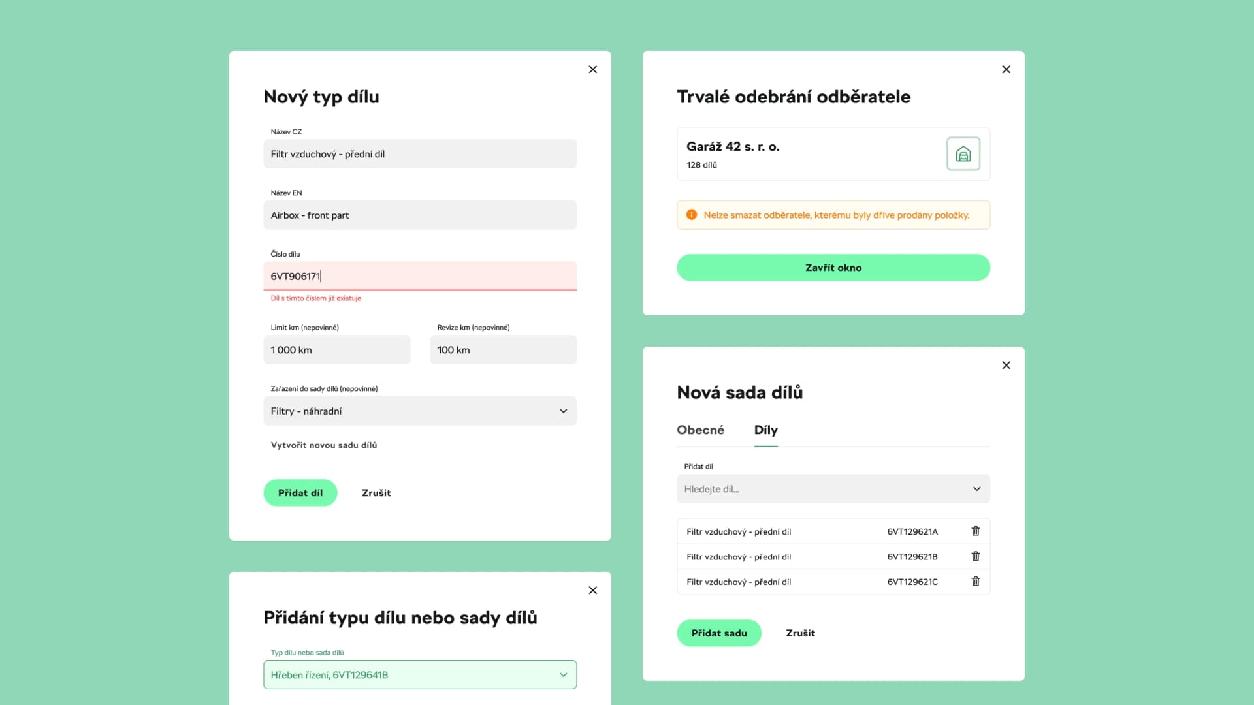Viewport: 1254px width, 705px height.
Task: Delete part 6VT129621C with trash icon
Action: tap(975, 581)
